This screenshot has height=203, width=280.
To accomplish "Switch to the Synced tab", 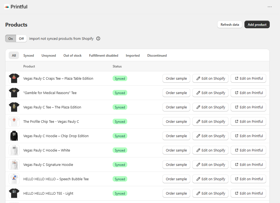I will (28, 56).
